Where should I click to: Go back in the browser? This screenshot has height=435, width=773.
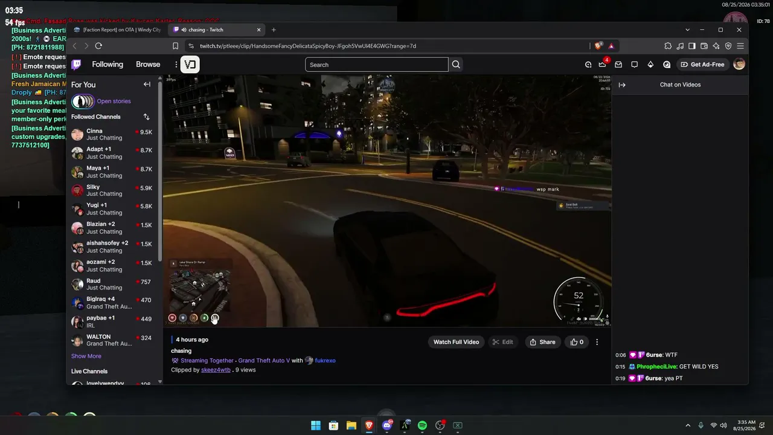[x=74, y=46]
